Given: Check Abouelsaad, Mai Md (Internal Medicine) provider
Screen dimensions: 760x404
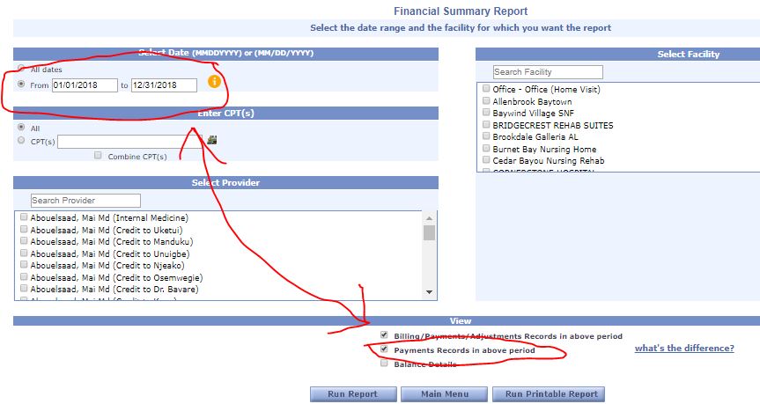Looking at the screenshot, I should point(23,217).
